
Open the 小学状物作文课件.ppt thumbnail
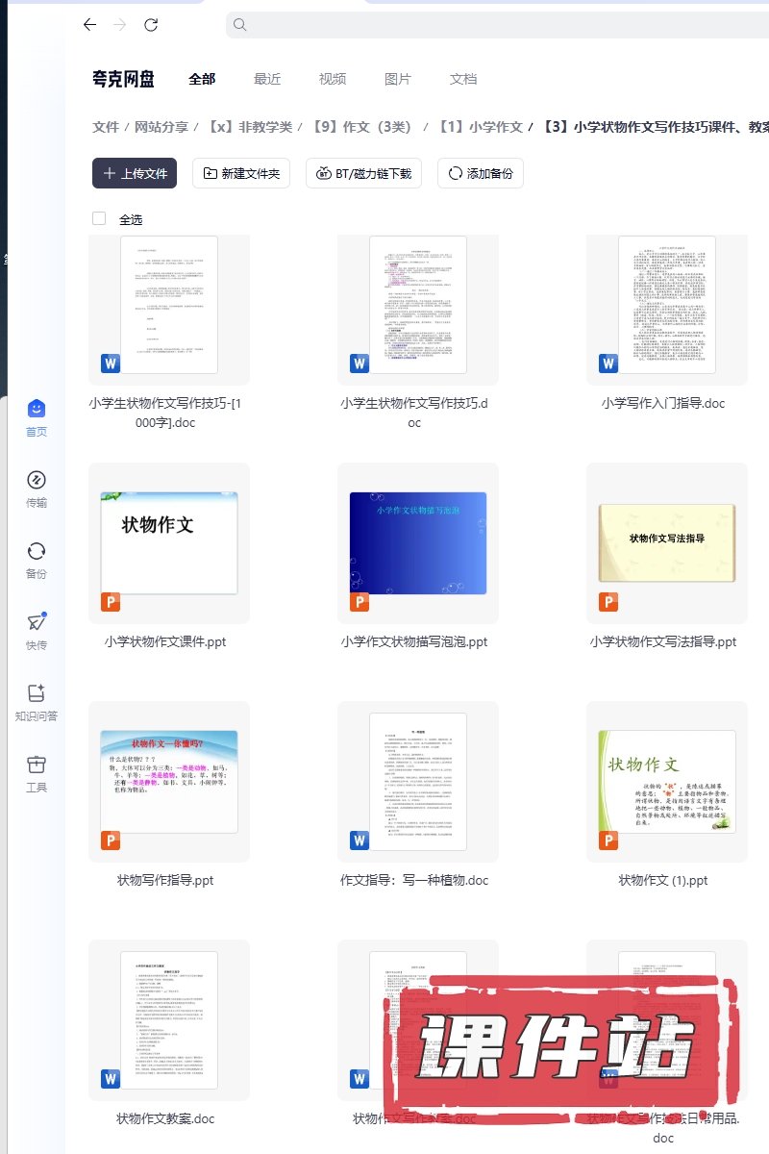169,543
